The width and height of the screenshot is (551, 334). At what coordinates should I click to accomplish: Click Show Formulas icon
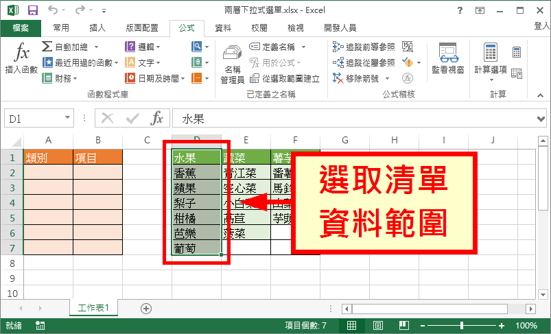pyautogui.click(x=408, y=47)
